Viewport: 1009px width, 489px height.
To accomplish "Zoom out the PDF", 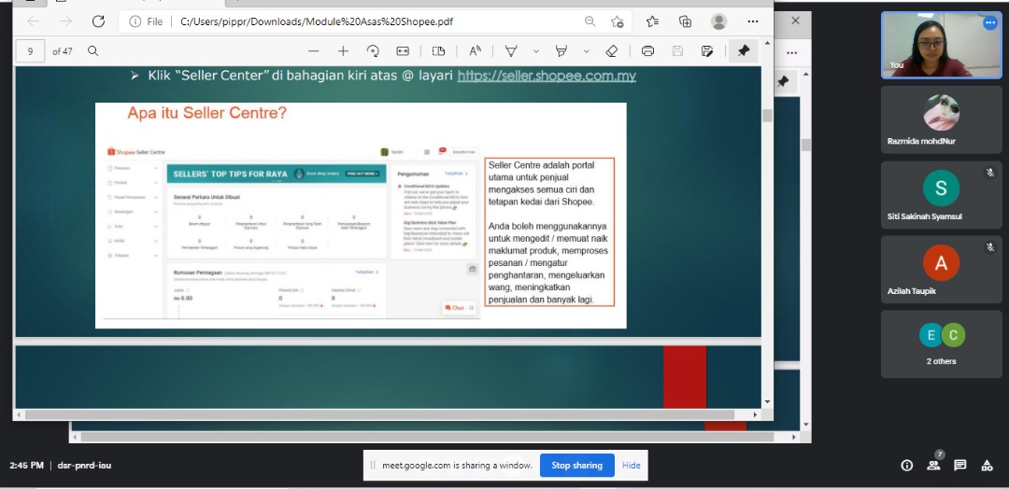I will coord(313,51).
